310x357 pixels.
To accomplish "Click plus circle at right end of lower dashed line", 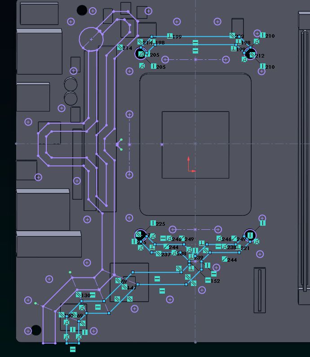I will tap(218, 229).
